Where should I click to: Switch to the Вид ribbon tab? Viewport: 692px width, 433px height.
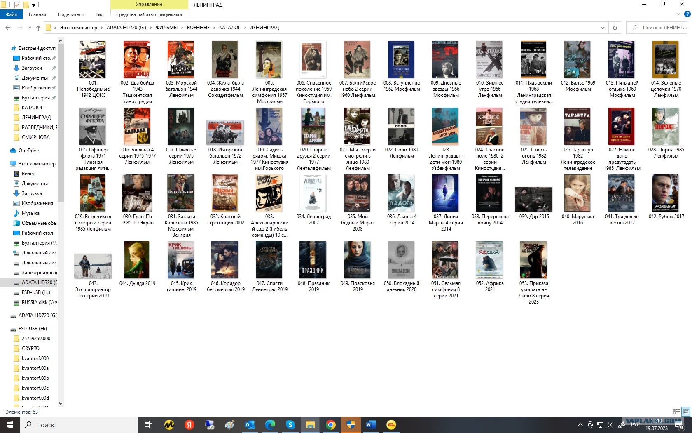tap(100, 14)
